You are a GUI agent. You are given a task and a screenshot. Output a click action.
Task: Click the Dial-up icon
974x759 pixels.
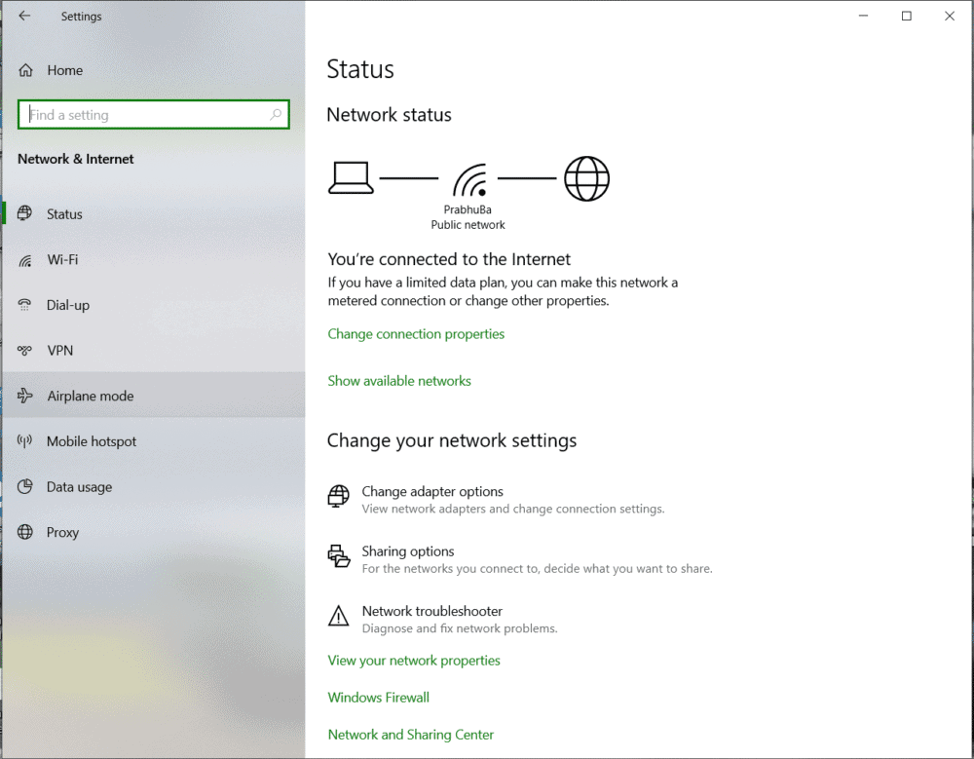pyautogui.click(x=26, y=305)
